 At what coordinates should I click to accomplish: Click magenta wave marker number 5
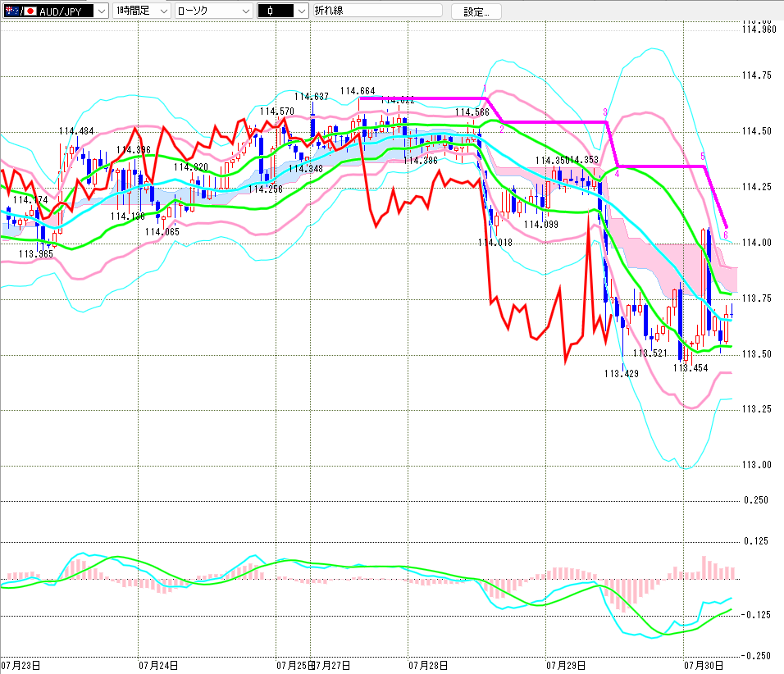click(703, 157)
